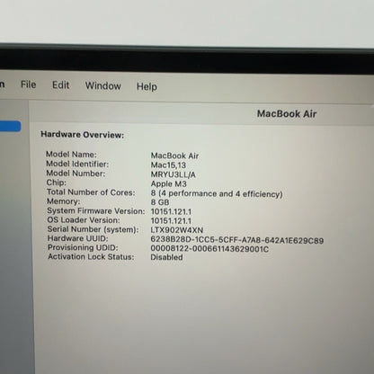Select the System Firmware Version label
The image size is (374, 374).
(x=96, y=210)
